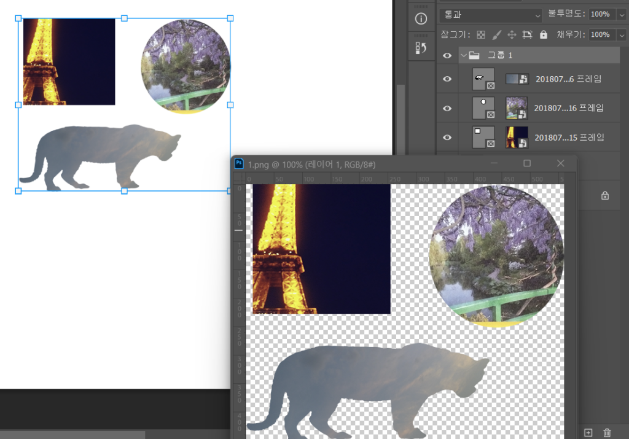Toggle visibility of 201807...6 프레임 layer
The width and height of the screenshot is (629, 439).
[447, 79]
